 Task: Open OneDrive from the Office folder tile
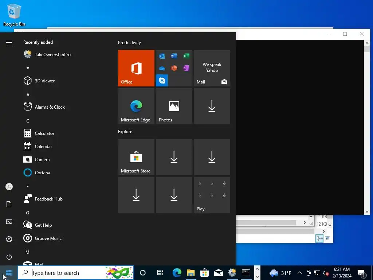tap(162, 68)
